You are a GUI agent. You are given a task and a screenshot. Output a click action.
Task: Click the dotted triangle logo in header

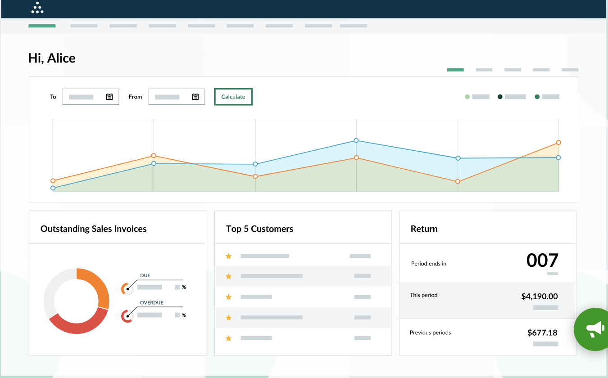point(38,8)
